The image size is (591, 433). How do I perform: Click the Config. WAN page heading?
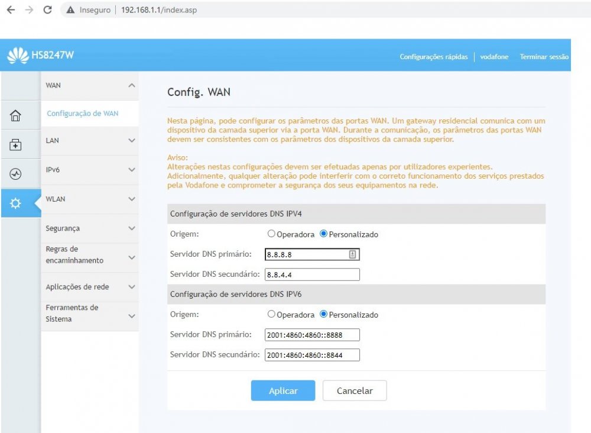[x=199, y=92]
